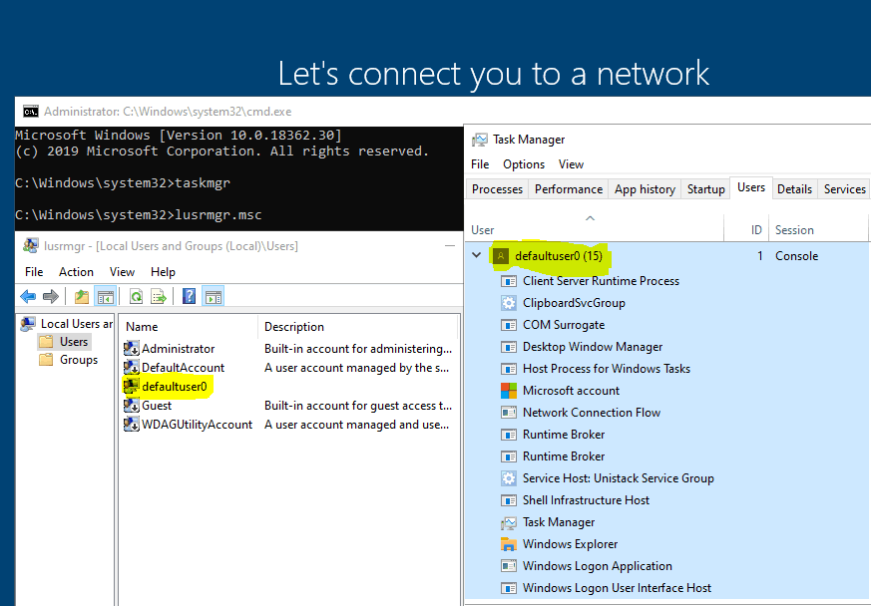The image size is (871, 606).
Task: Select the defaultuser0 account in users list
Action: click(x=175, y=387)
